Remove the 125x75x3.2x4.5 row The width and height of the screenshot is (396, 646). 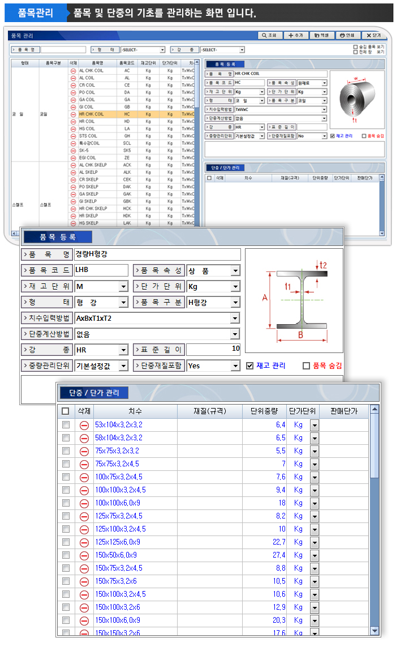click(84, 517)
